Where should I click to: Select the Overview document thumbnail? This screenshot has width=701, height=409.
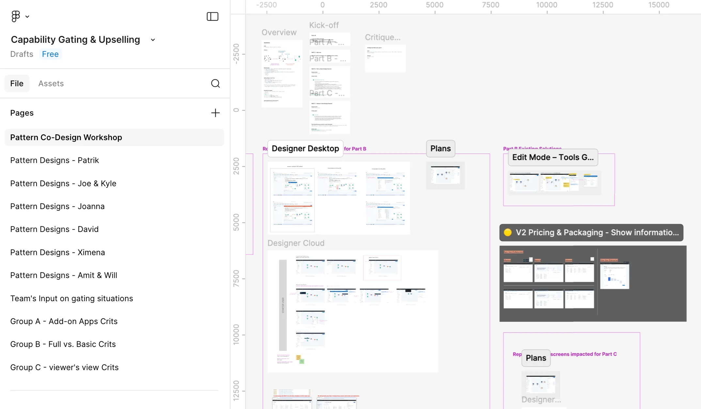[x=282, y=74]
